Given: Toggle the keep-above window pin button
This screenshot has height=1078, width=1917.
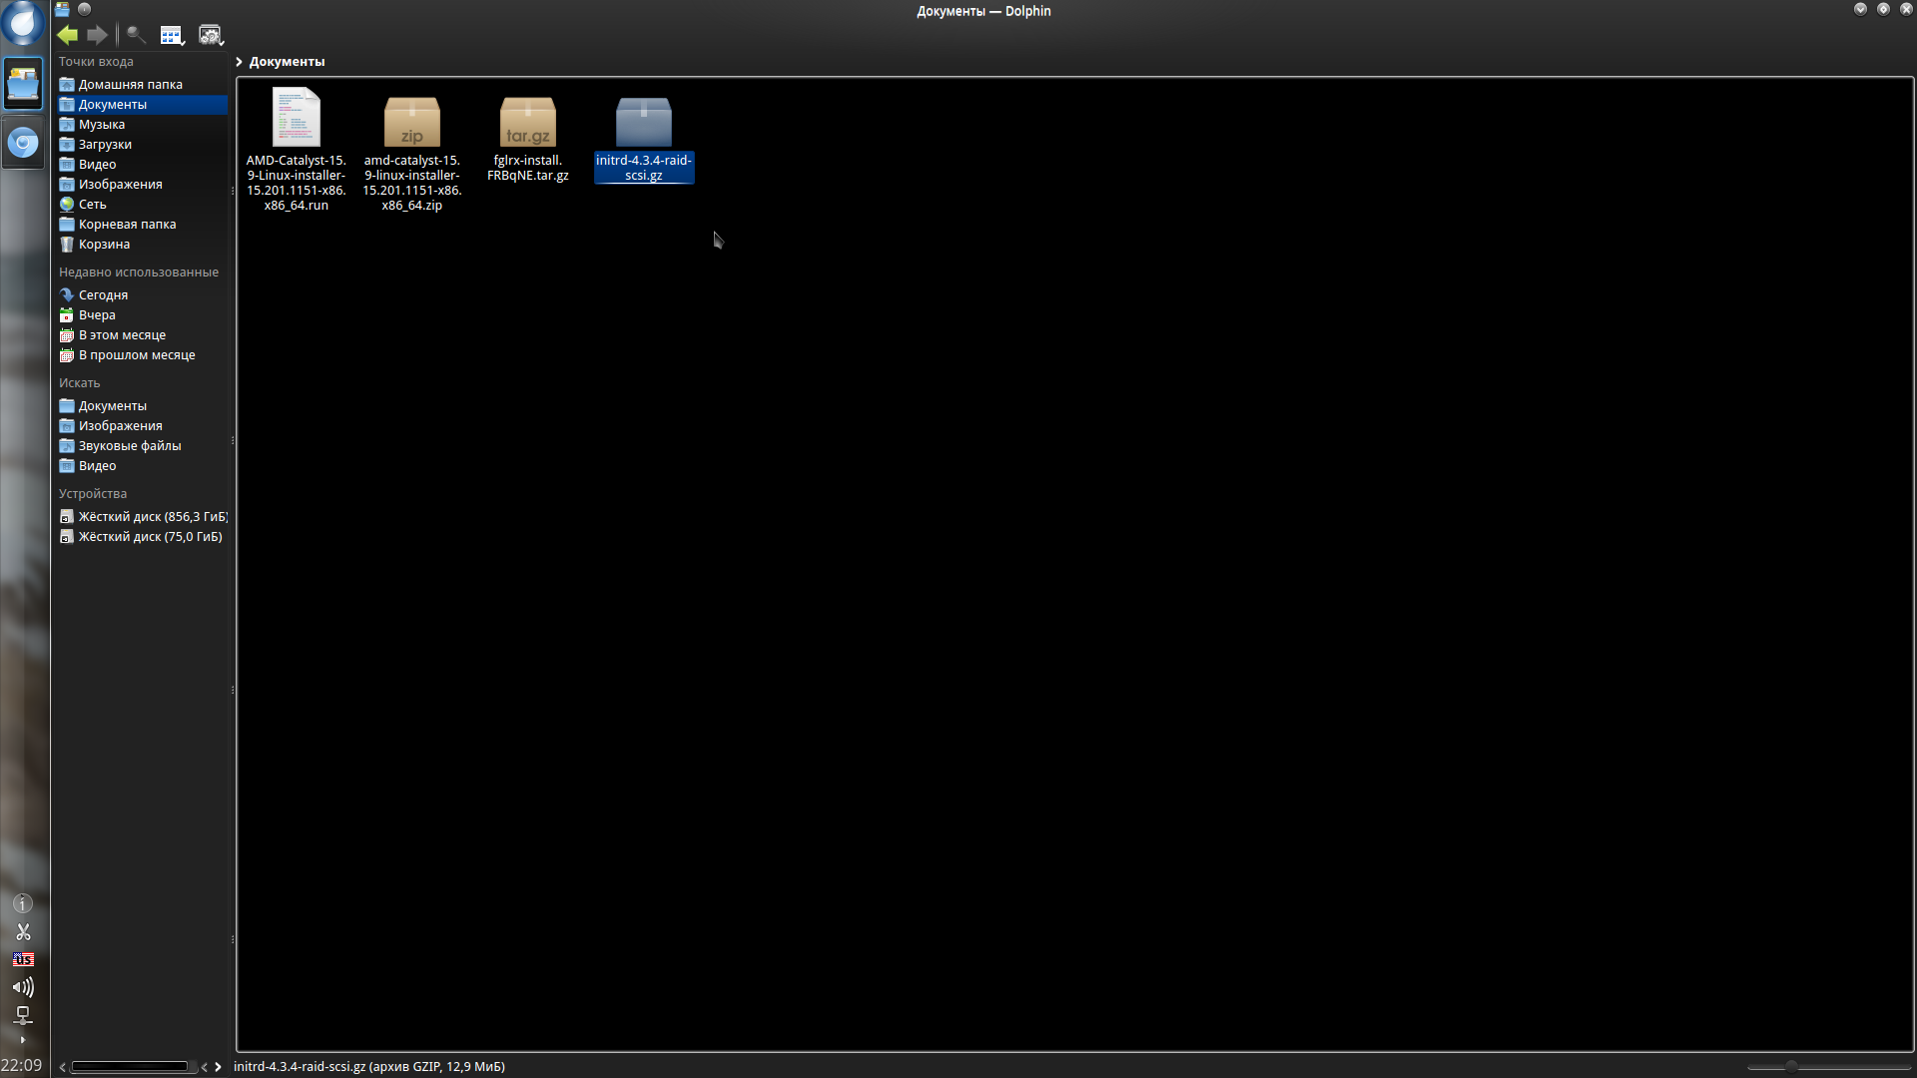Looking at the screenshot, I should pos(84,9).
